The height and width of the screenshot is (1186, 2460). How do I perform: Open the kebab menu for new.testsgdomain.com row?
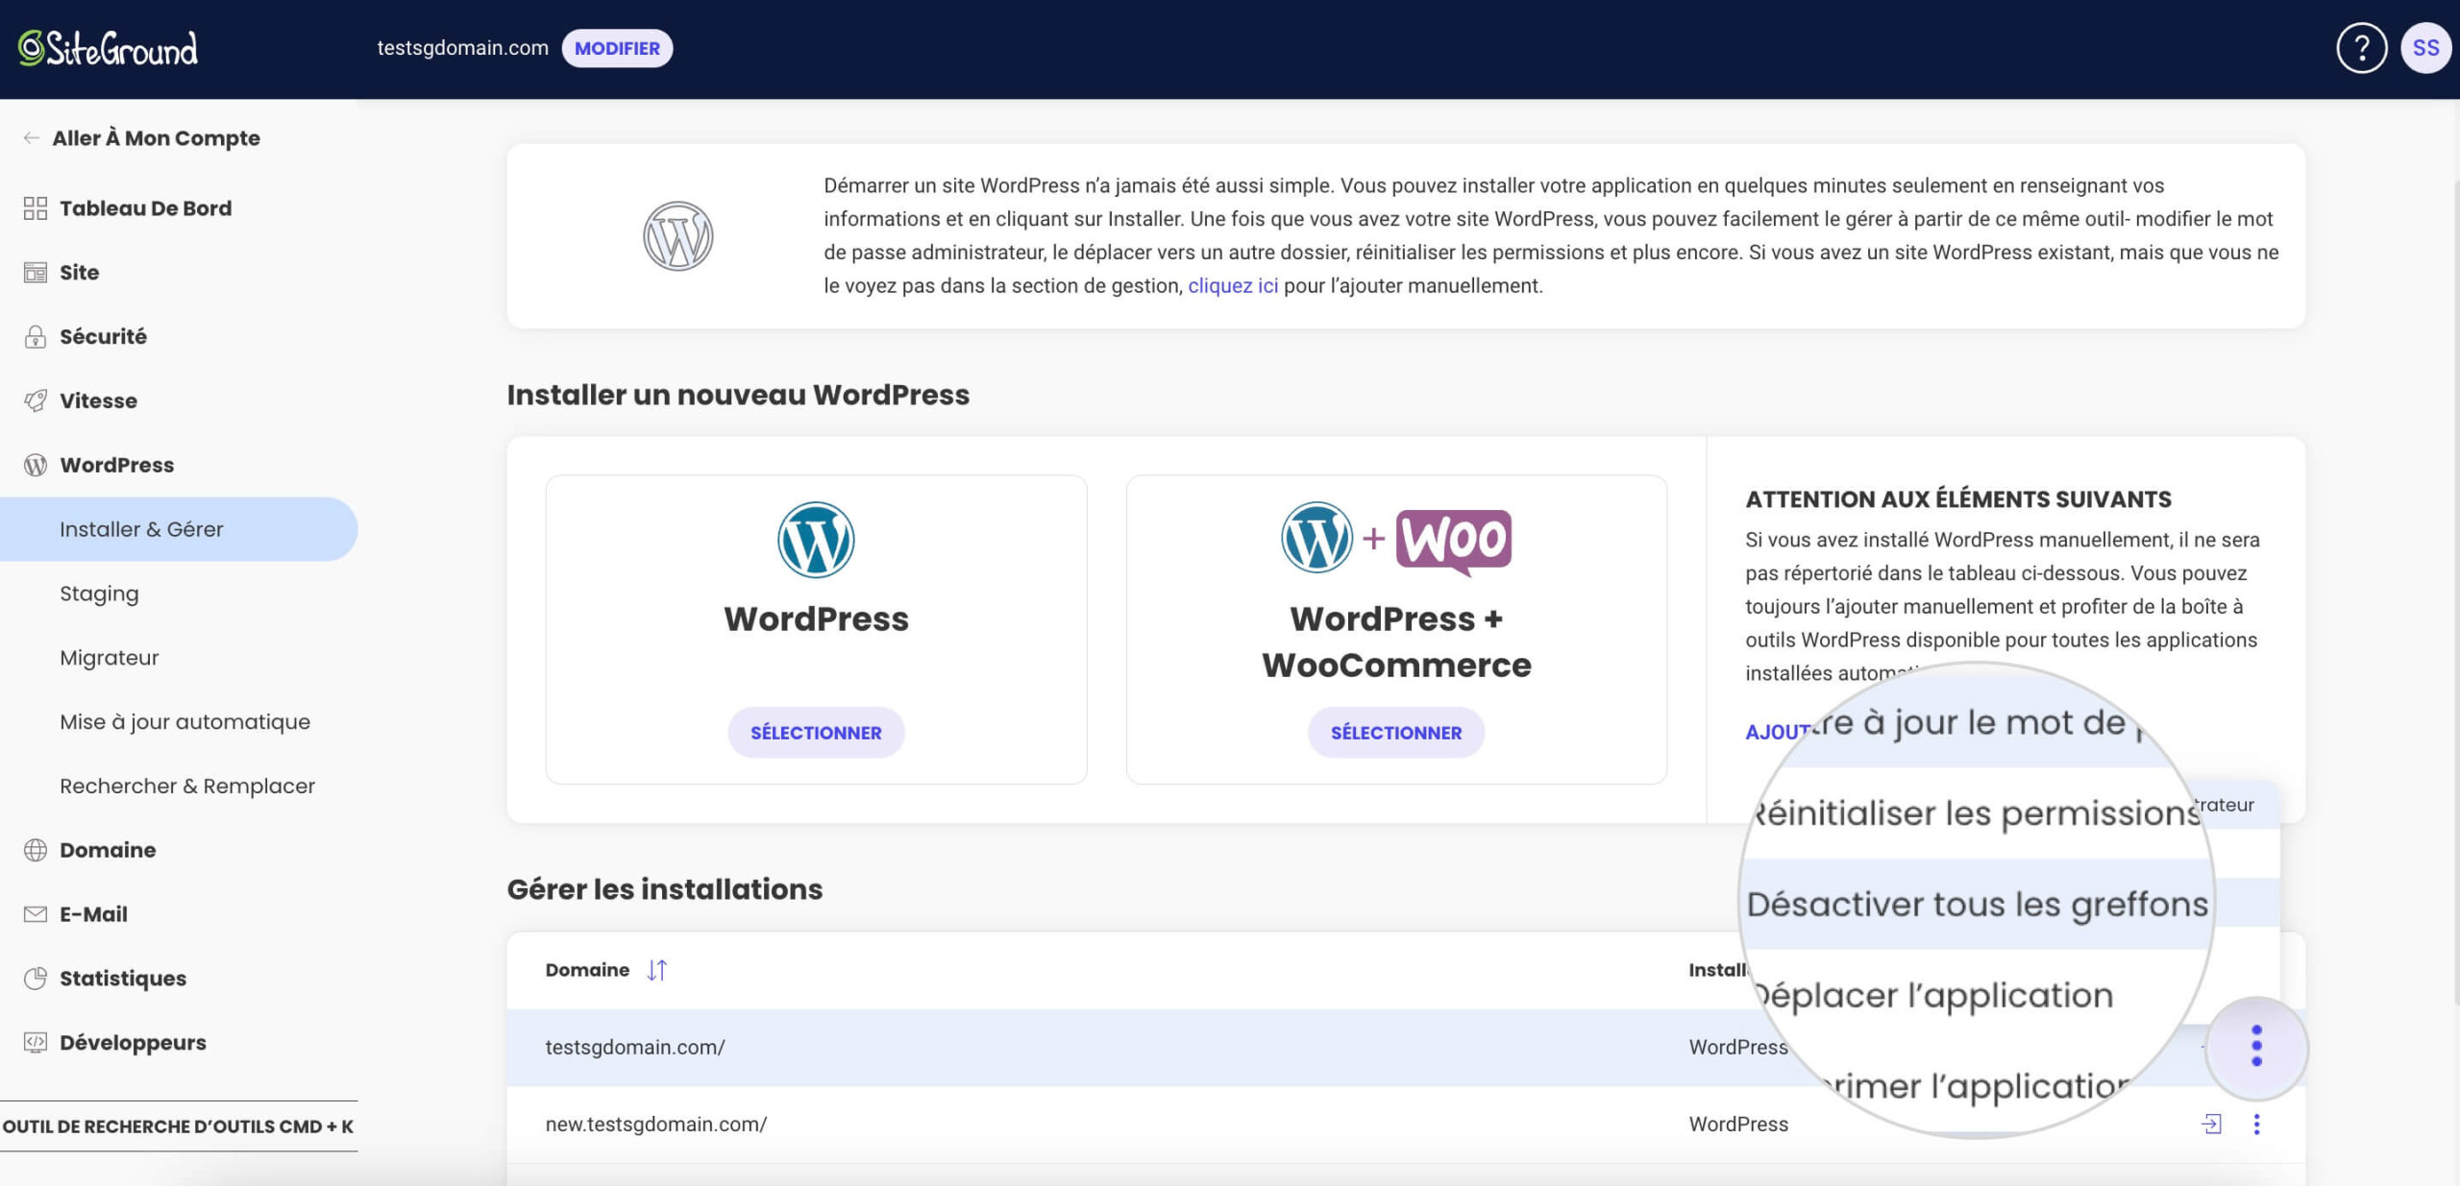2256,1124
